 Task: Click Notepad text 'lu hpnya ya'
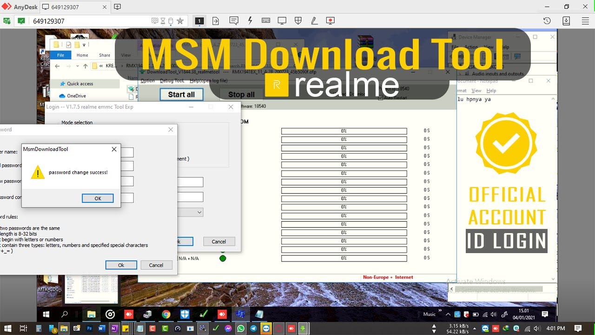click(474, 100)
